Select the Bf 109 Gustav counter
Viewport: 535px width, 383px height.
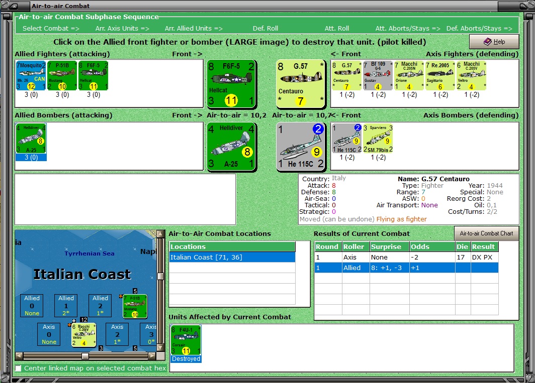pyautogui.click(x=377, y=76)
